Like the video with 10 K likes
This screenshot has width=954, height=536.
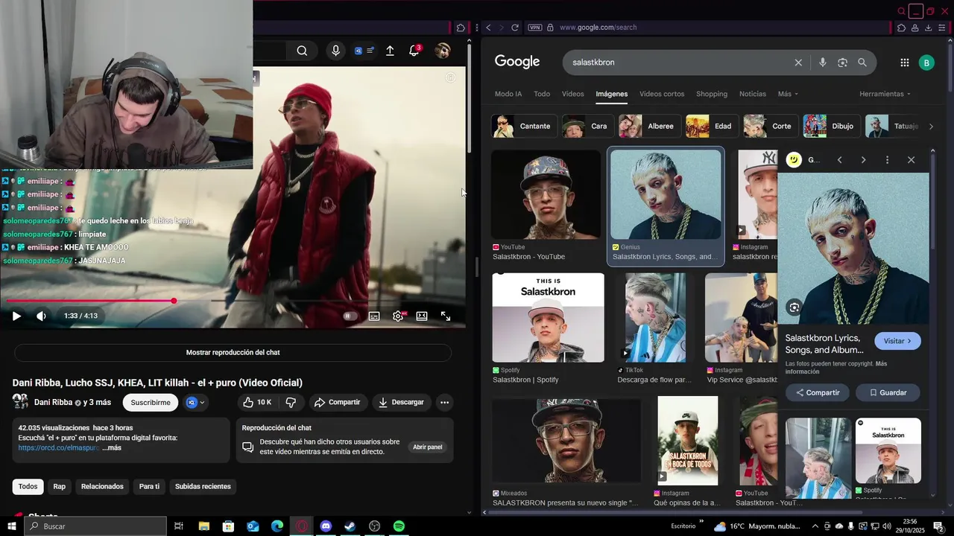pos(256,402)
